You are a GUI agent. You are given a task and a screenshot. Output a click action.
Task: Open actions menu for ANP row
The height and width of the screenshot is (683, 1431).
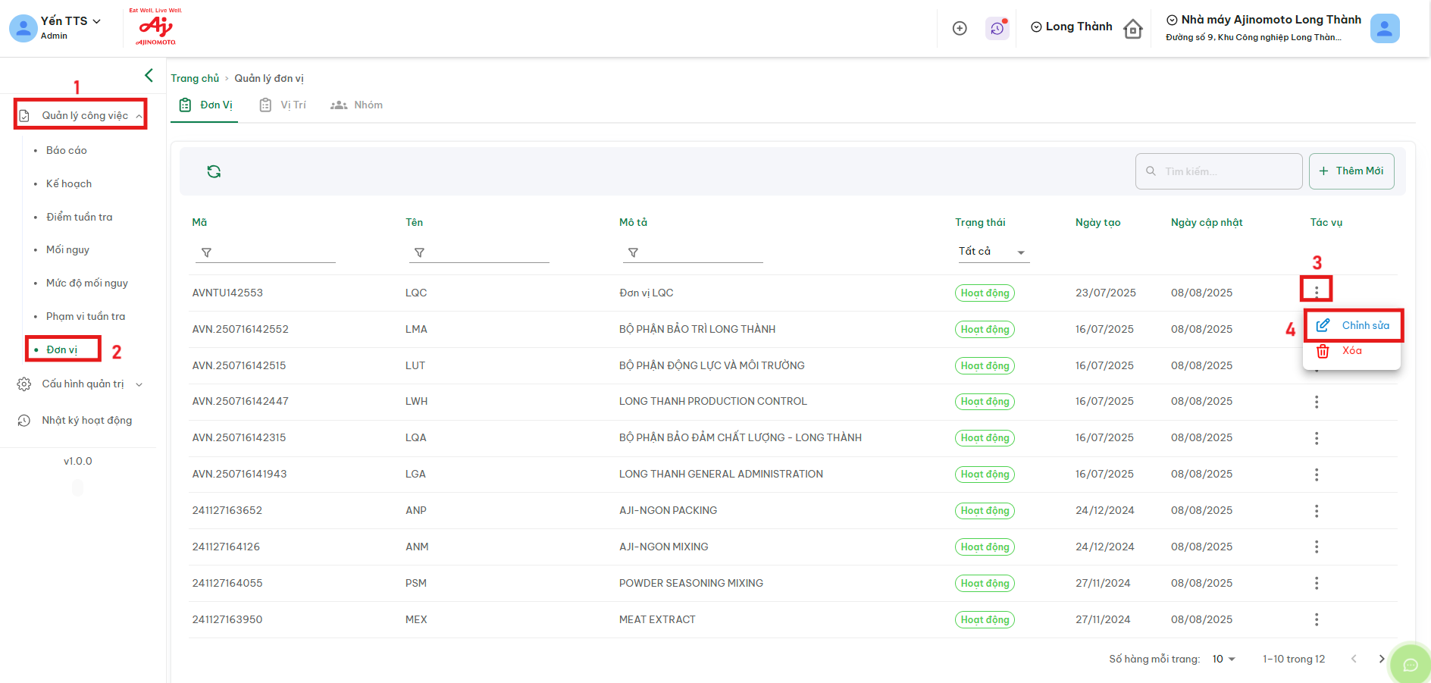1317,511
